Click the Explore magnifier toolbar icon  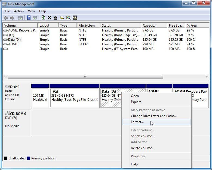(68, 18)
